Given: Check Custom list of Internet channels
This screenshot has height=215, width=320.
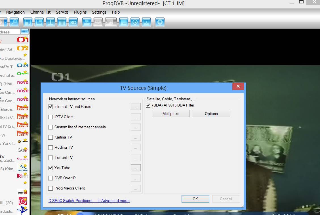Looking at the screenshot, I should click(x=50, y=127).
